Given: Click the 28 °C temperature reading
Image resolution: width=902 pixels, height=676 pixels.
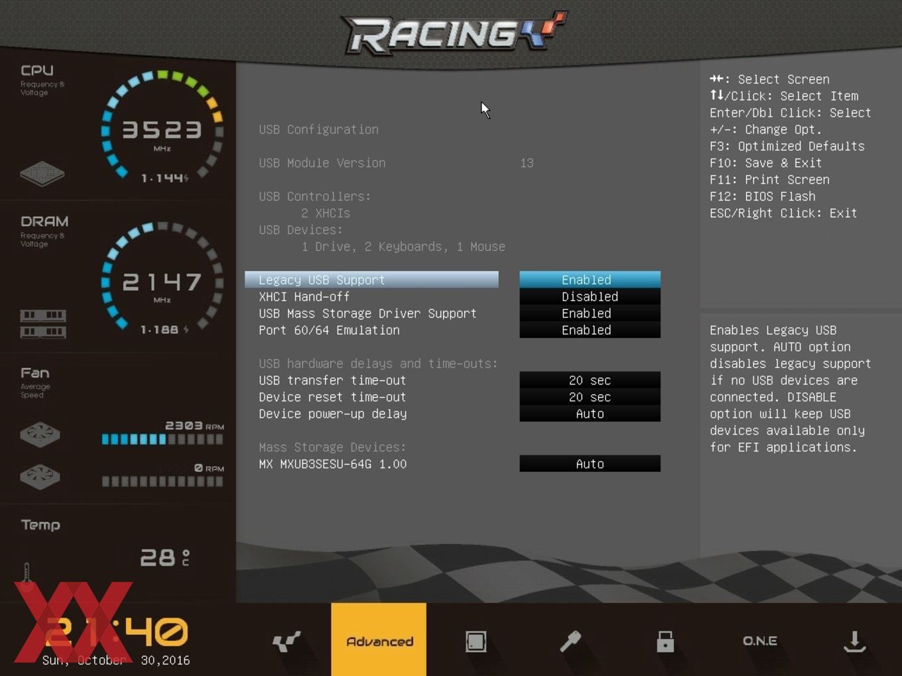Looking at the screenshot, I should pyautogui.click(x=165, y=557).
